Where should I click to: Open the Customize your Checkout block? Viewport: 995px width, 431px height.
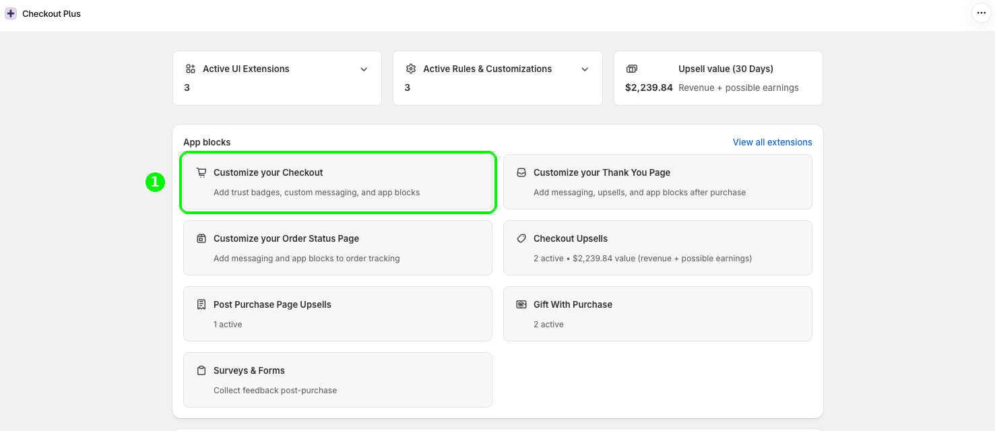(338, 182)
